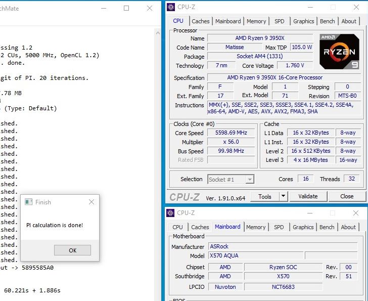Screen dimensions: 368x301
Task: Click the Close button in CPU-Z
Action: click(x=347, y=196)
